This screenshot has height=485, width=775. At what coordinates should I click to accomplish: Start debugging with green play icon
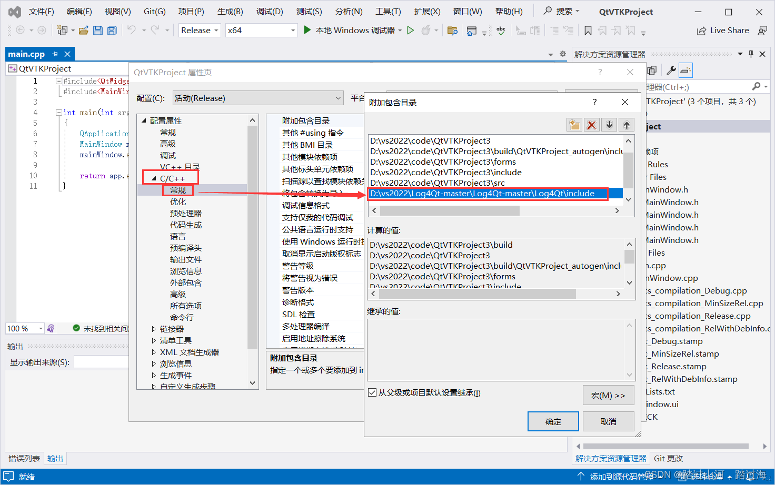click(x=307, y=30)
